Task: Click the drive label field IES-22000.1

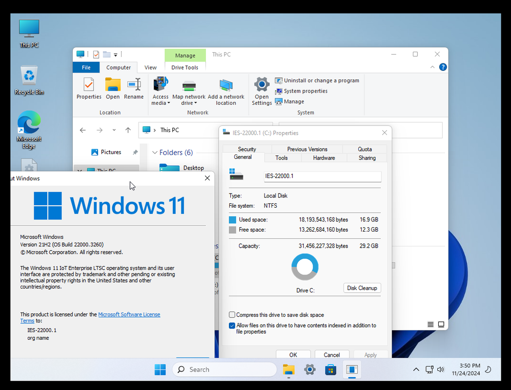Action: pos(322,176)
